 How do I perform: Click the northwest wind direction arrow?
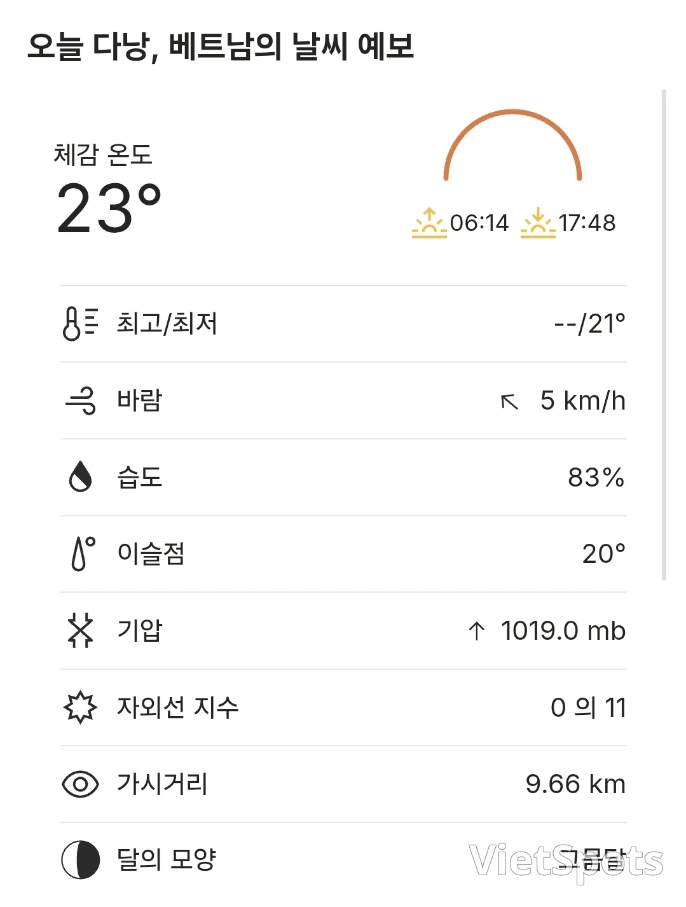pos(509,402)
